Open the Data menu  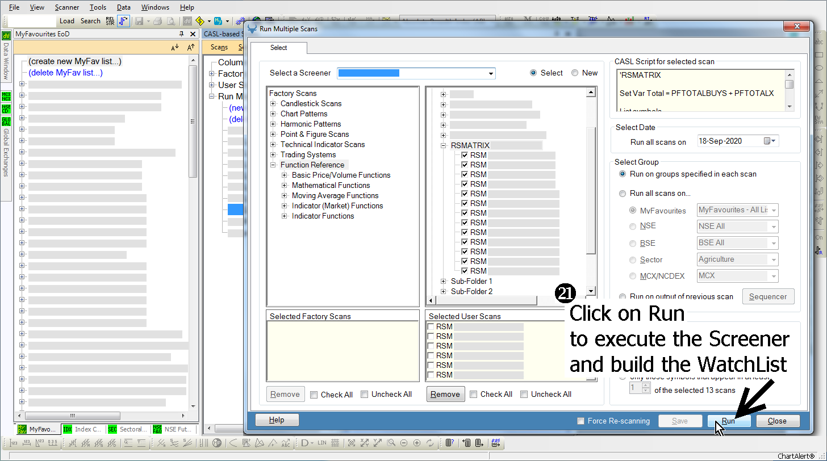pyautogui.click(x=123, y=7)
